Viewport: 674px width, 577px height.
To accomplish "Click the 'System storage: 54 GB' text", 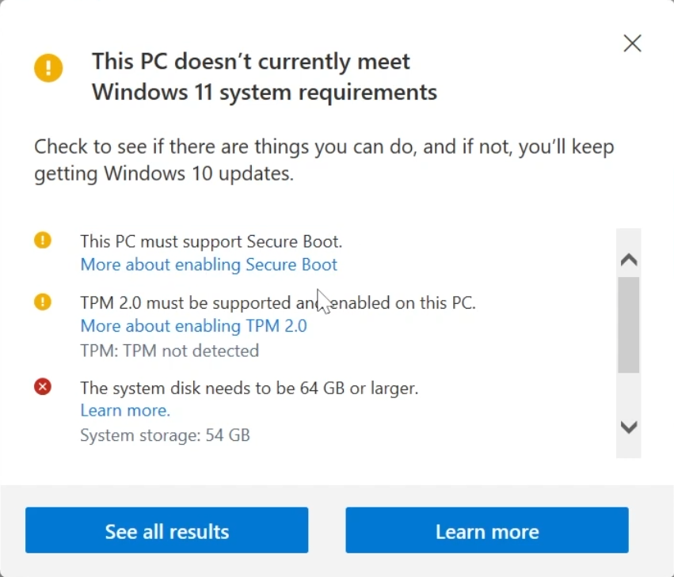I will click(x=165, y=435).
